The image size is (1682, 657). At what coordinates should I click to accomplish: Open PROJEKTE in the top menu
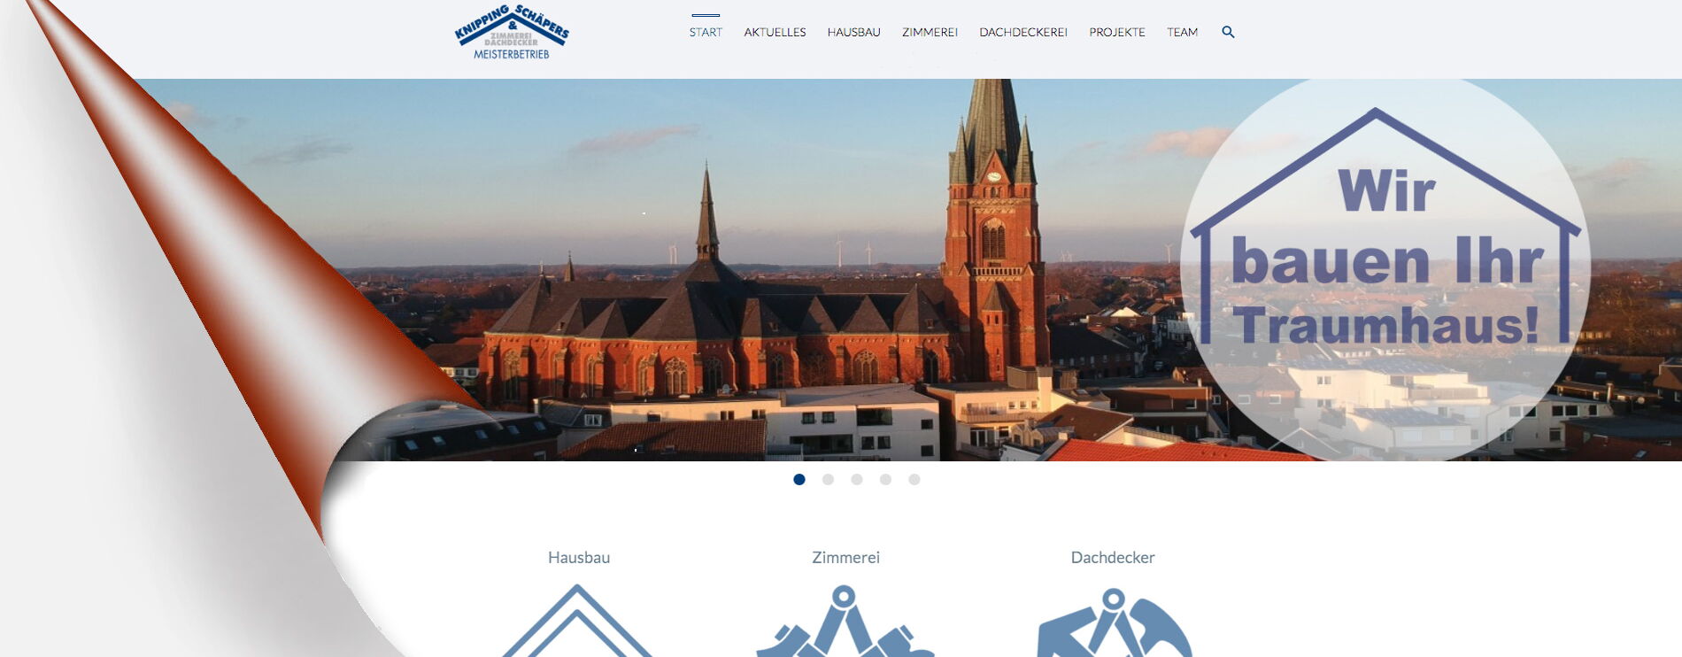pyautogui.click(x=1117, y=33)
